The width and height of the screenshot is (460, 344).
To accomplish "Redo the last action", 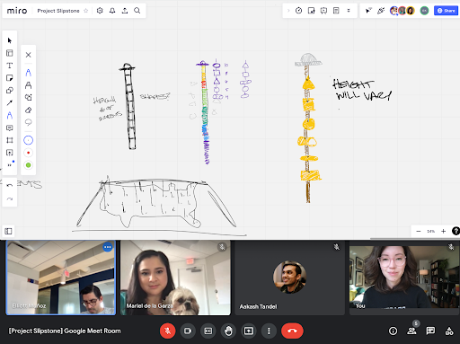I will click(x=10, y=199).
